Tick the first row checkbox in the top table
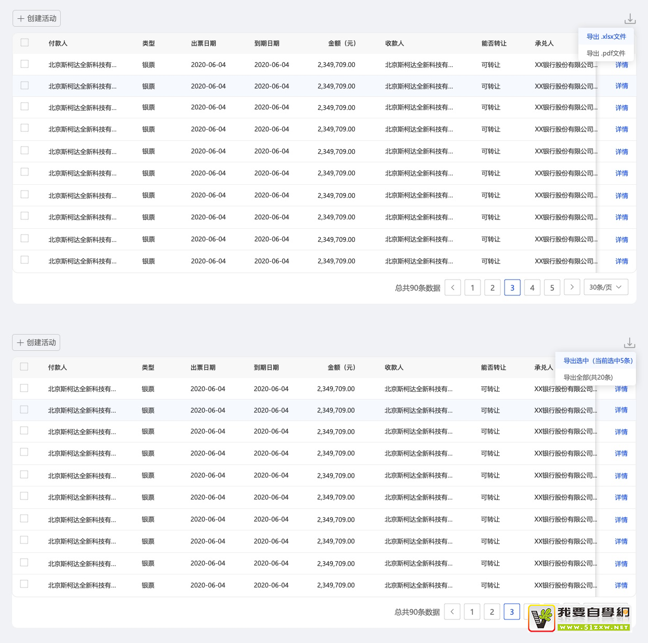The height and width of the screenshot is (643, 648). pos(25,64)
